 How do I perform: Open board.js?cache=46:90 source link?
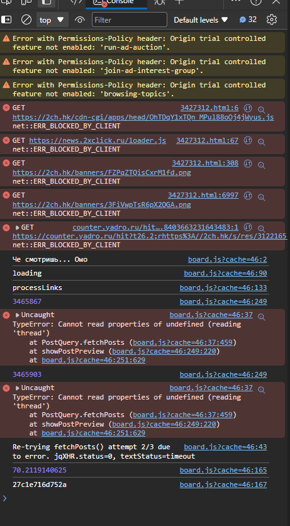point(225,274)
